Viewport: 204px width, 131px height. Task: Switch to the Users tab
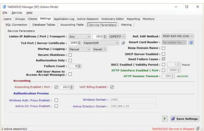click(x=7, y=19)
